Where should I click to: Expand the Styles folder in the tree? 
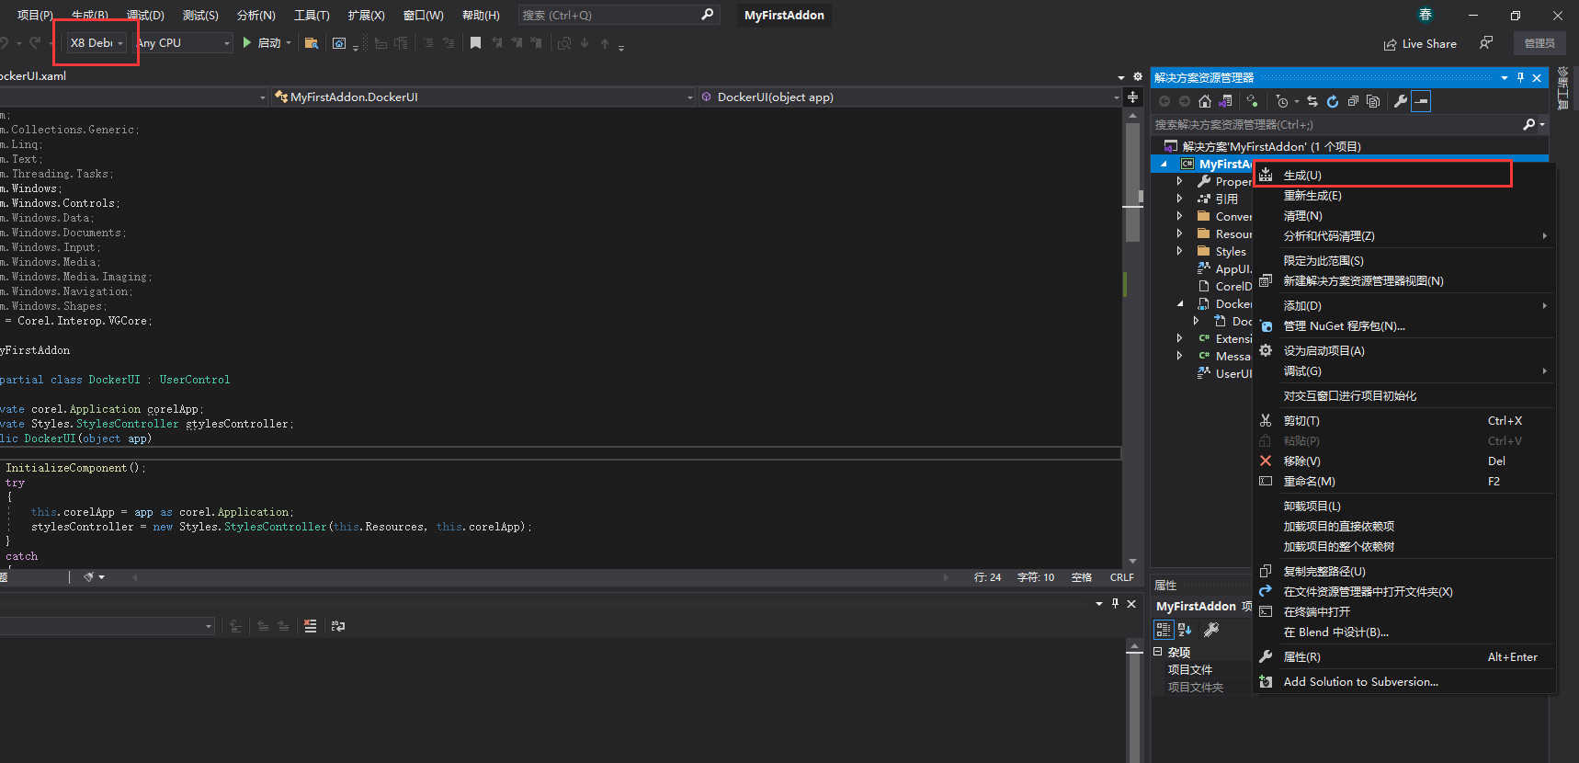[1179, 251]
